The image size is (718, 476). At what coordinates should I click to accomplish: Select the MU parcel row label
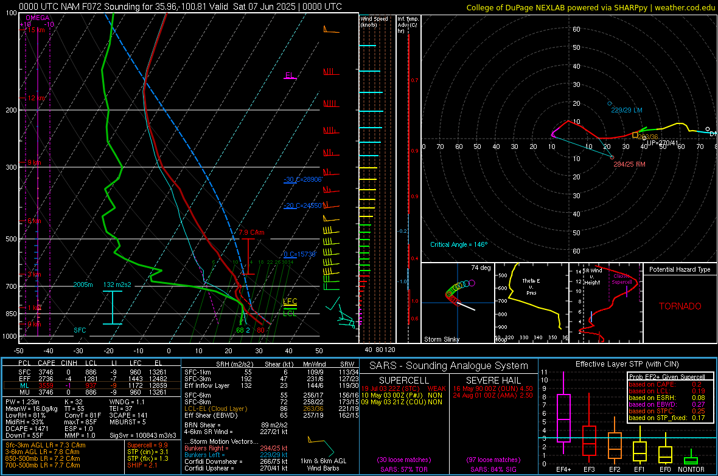coord(24,391)
